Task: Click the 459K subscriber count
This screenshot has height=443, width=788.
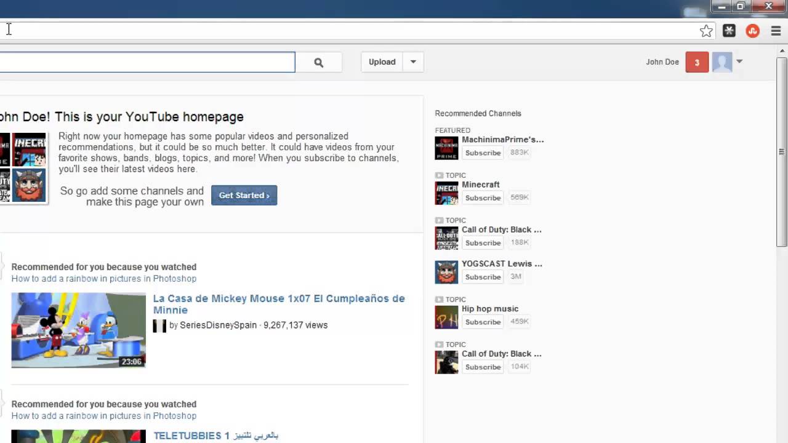Action: point(519,322)
